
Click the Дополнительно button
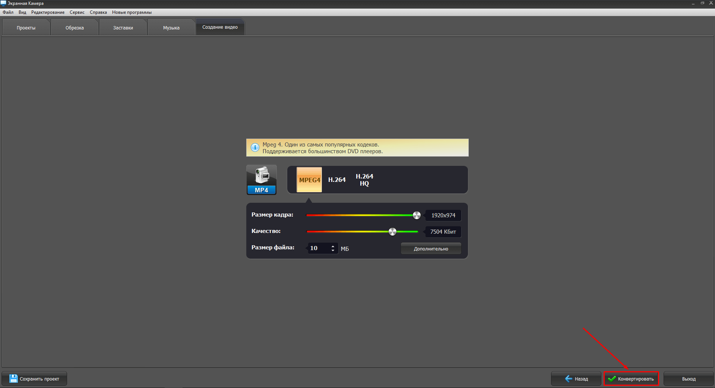point(431,249)
